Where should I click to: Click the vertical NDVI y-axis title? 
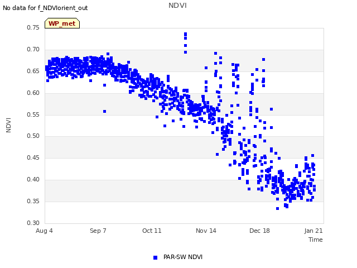coord(8,125)
